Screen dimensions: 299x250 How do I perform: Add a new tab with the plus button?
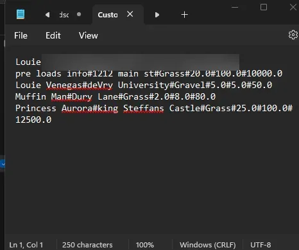click(184, 15)
